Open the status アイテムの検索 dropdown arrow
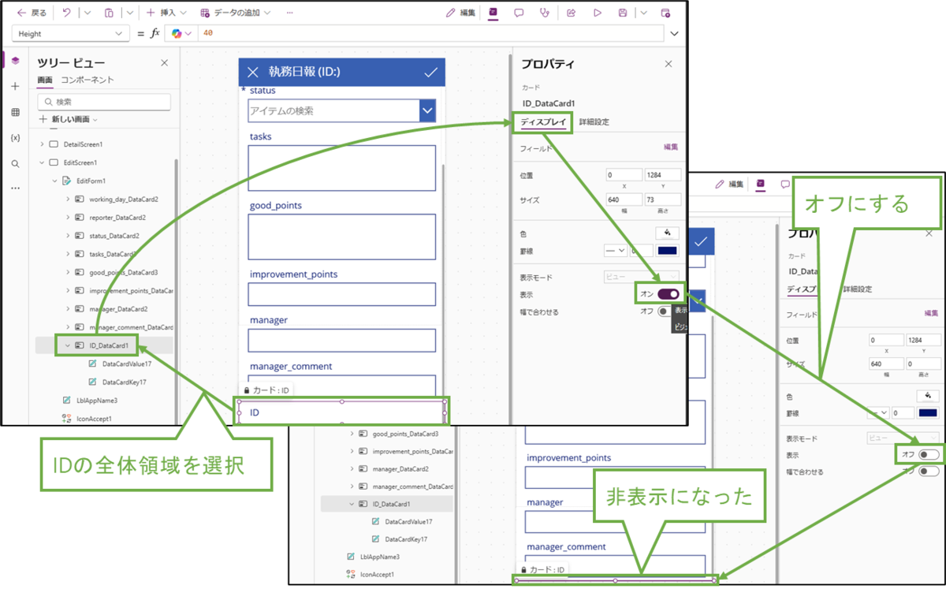 pos(428,111)
